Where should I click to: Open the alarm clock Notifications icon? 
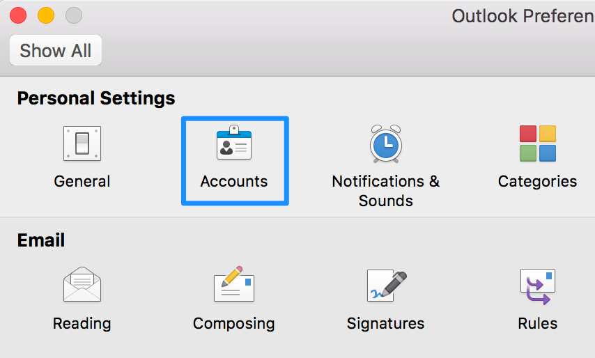pyautogui.click(x=385, y=143)
